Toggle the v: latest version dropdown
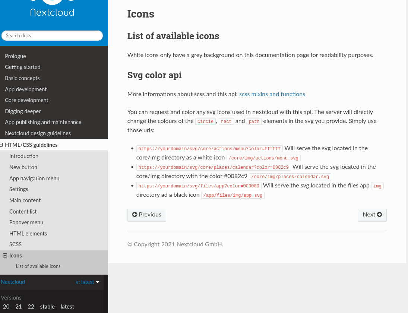This screenshot has width=408, height=313. click(x=88, y=282)
